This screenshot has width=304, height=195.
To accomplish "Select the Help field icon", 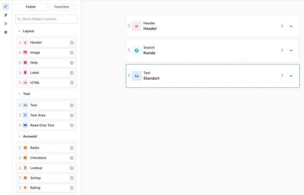I will [x=25, y=63].
